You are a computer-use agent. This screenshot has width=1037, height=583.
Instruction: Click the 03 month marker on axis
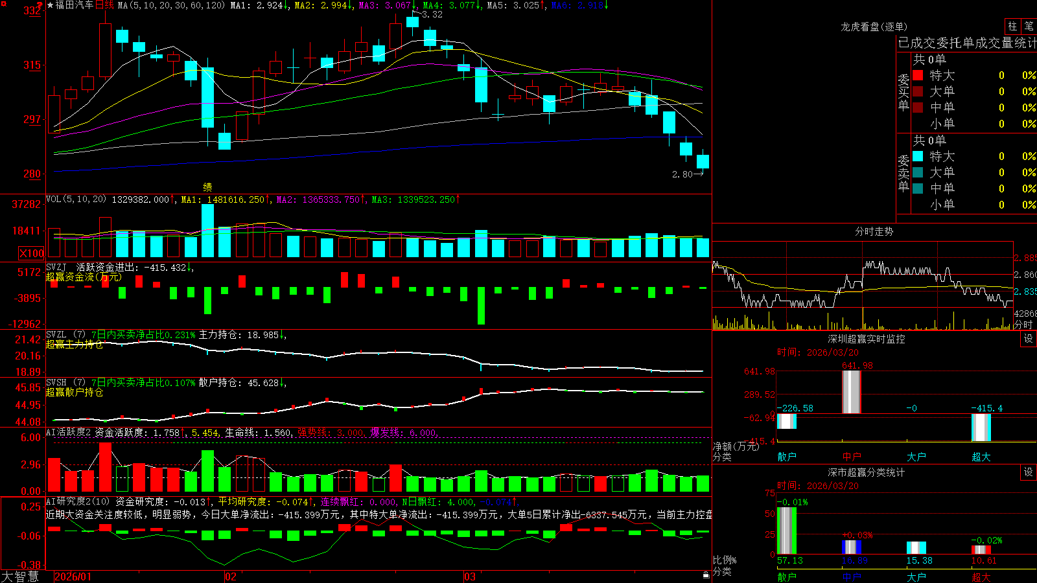point(470,577)
